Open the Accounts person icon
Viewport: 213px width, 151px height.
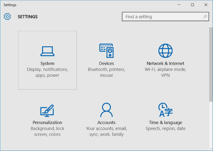click(x=106, y=110)
